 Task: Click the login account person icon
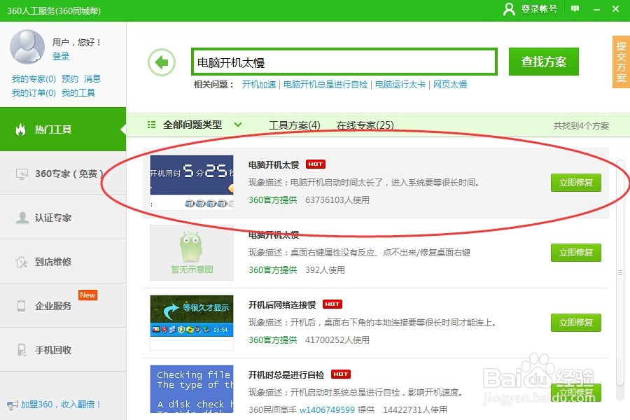coord(509,9)
